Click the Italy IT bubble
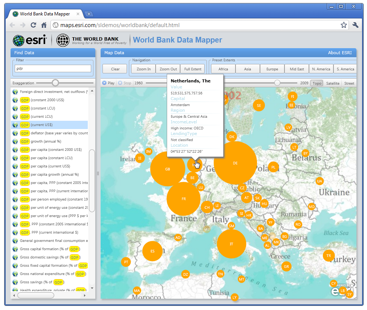This screenshot has width=367, height=310. [x=231, y=244]
